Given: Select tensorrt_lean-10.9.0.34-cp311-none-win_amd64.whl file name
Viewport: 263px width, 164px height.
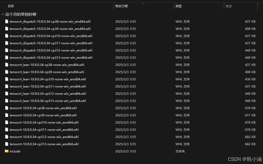Looking at the screenshot, I should [48, 87].
